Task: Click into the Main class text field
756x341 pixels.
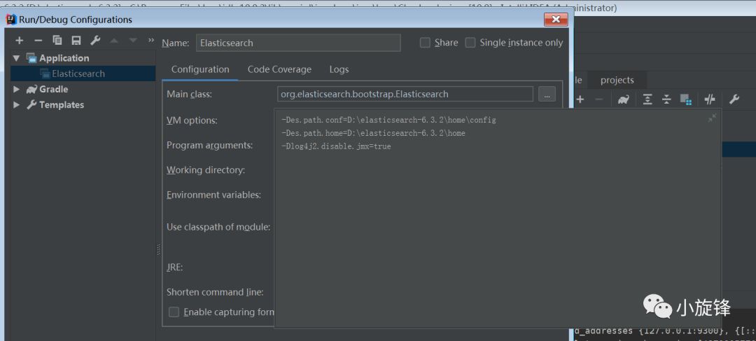Action: [x=405, y=94]
